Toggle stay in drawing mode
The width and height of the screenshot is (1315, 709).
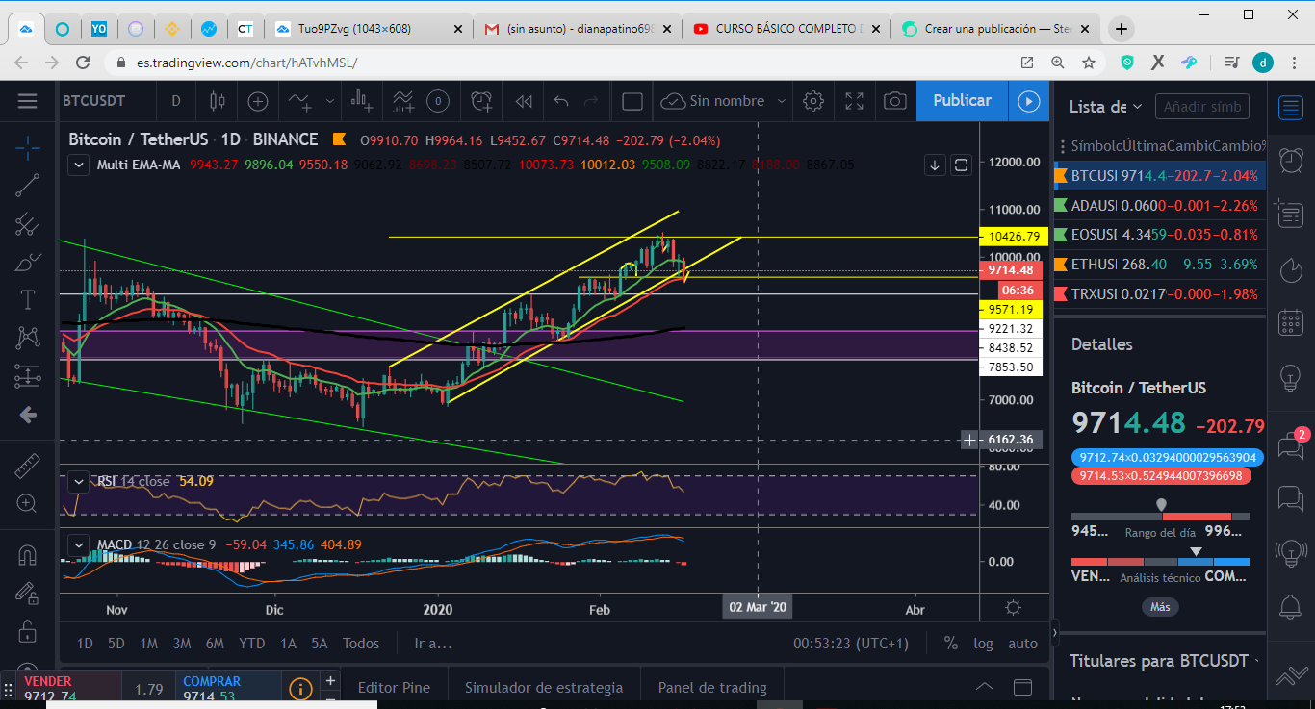27,594
